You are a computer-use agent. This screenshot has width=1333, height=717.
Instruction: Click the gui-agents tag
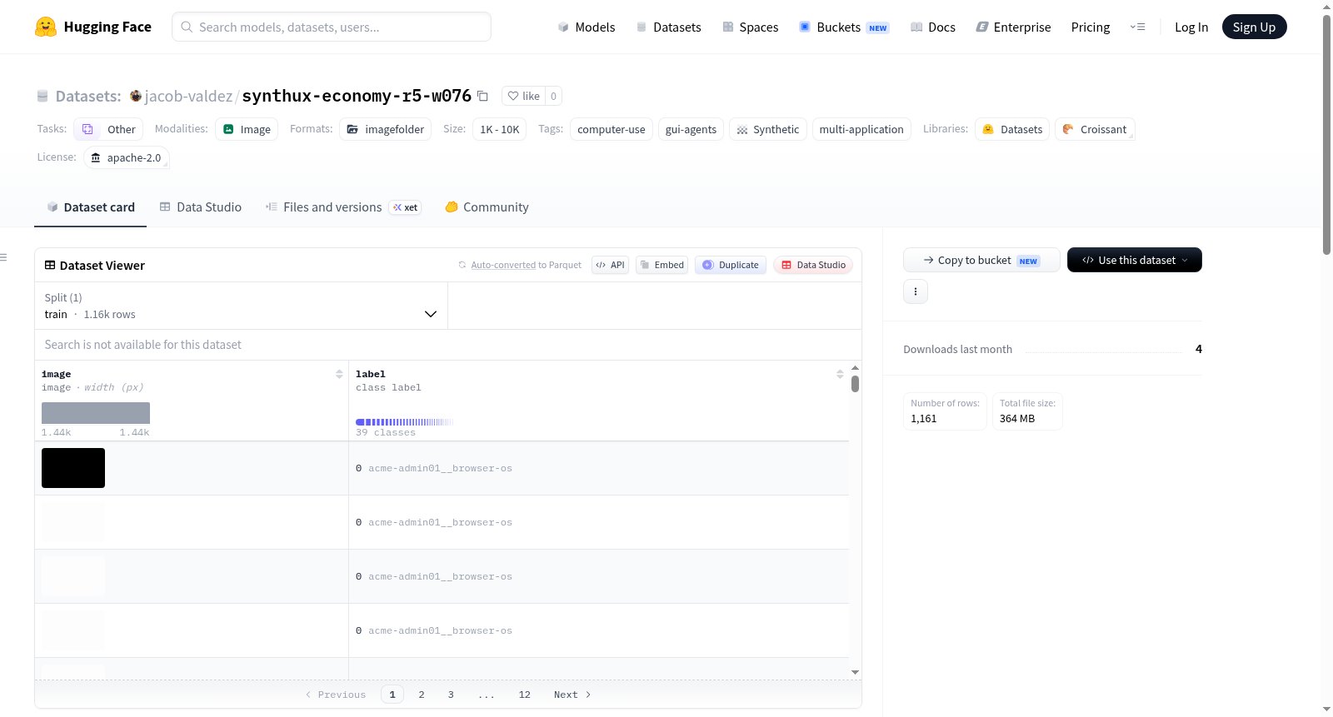click(691, 129)
